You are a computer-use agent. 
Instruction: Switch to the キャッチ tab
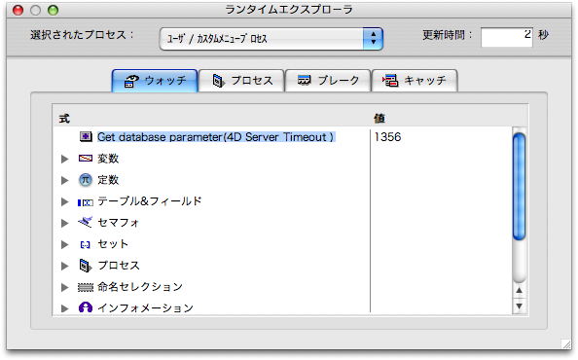click(415, 81)
